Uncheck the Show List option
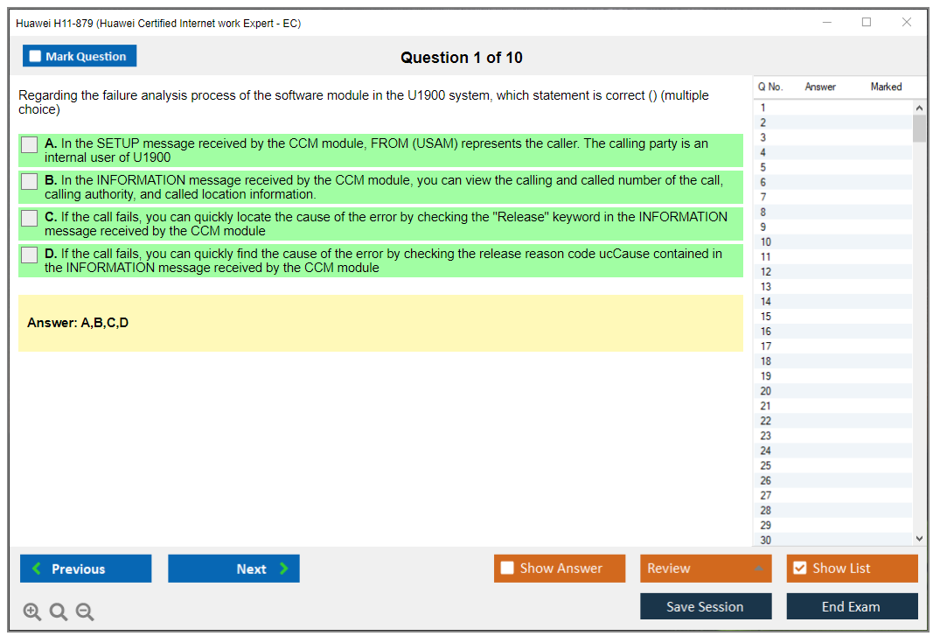940x643 pixels. pyautogui.click(x=799, y=569)
